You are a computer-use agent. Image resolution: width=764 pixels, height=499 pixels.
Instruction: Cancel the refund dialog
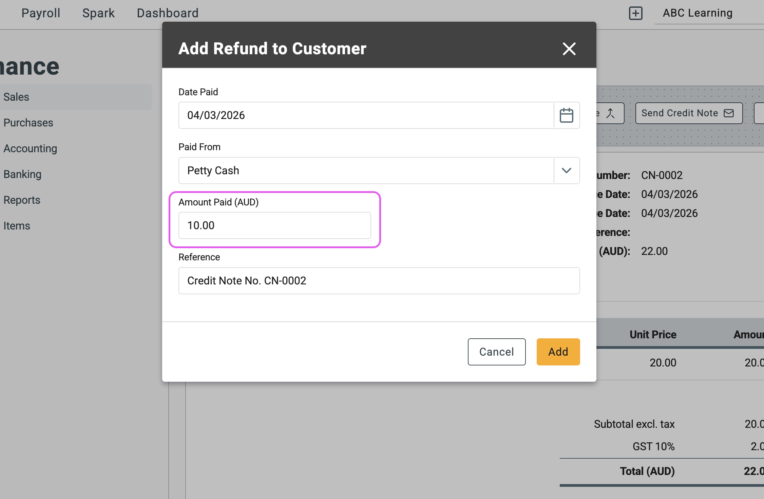tap(496, 352)
